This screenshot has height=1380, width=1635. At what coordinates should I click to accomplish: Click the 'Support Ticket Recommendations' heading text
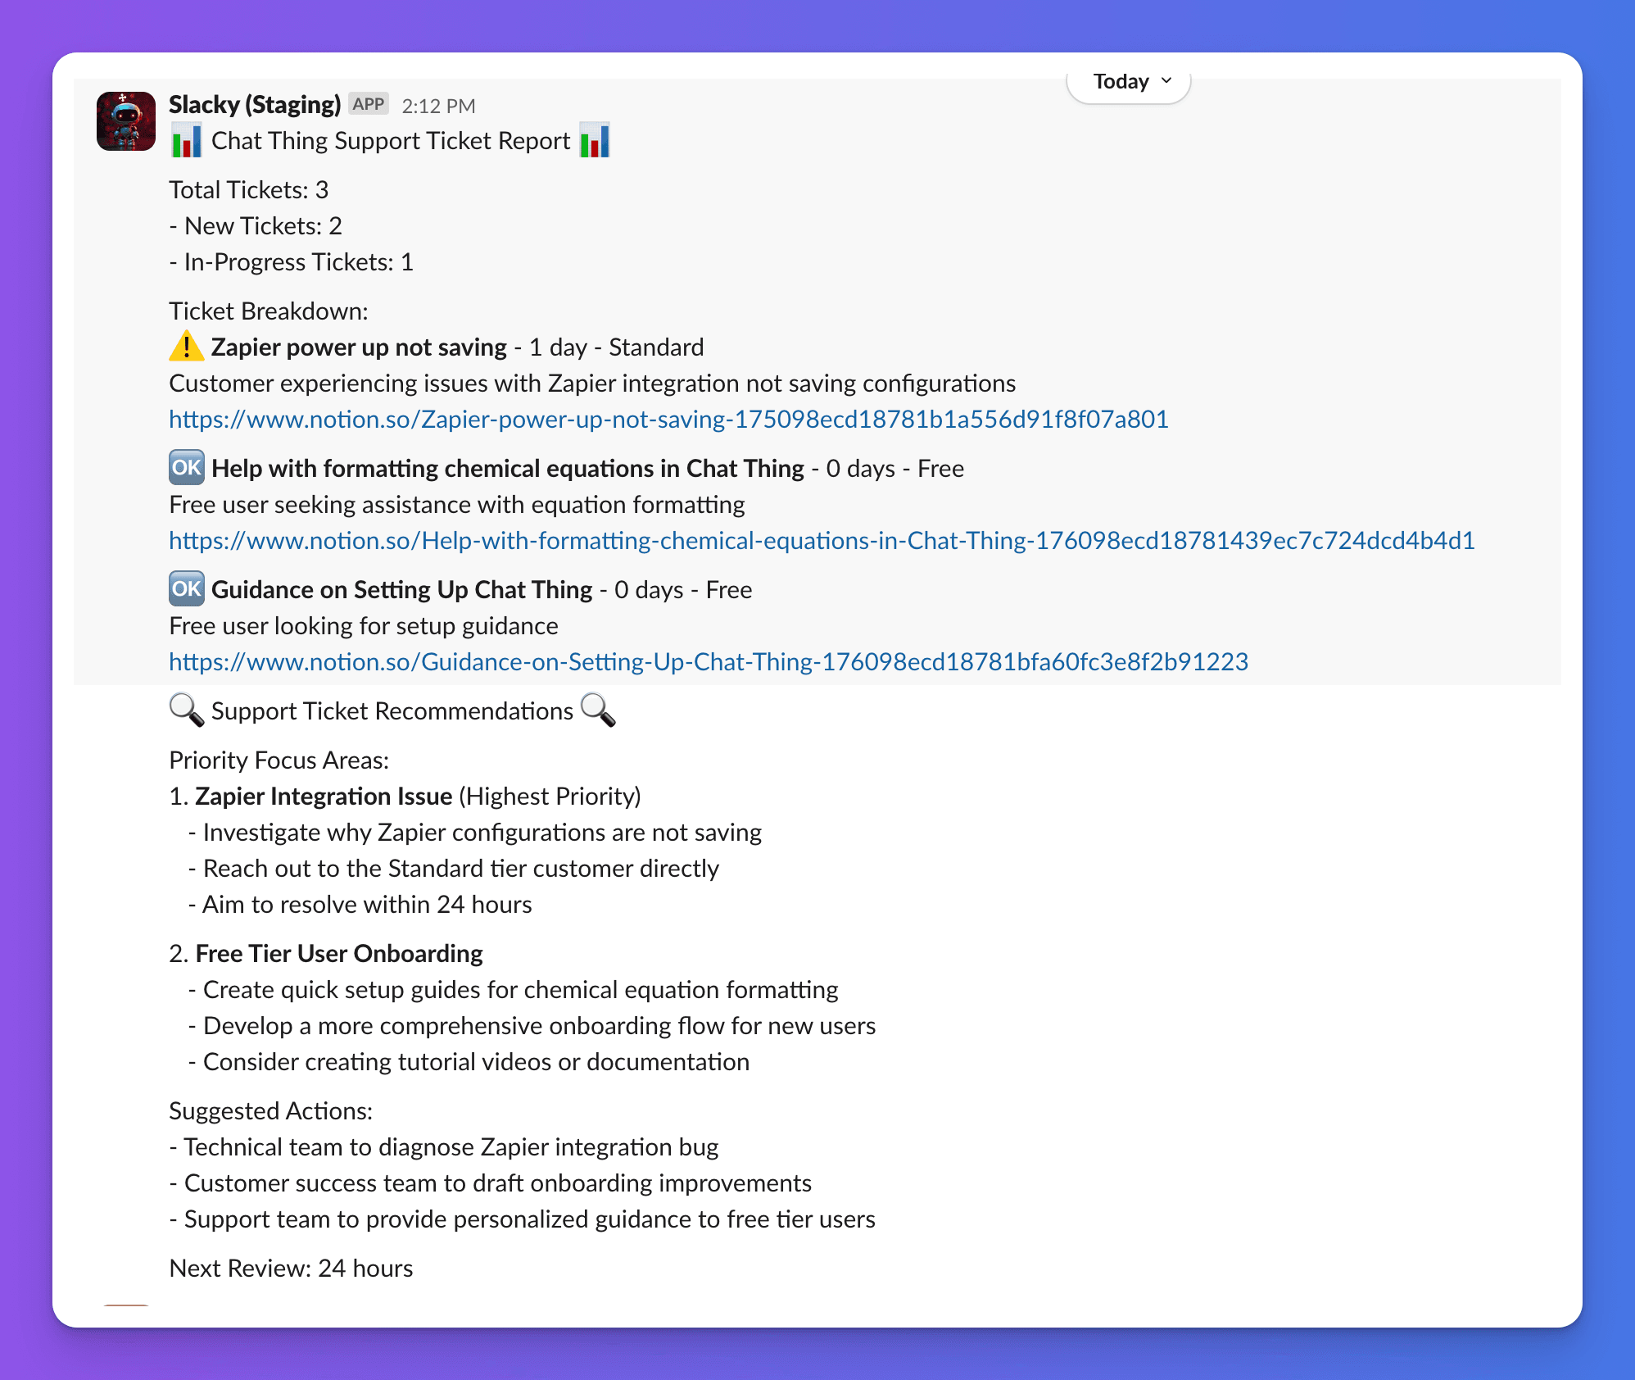[x=392, y=711]
